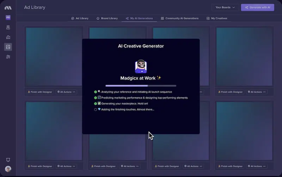Screen dimensions: 282x177
Task: Click the loading spinner beside Adding the finishing touches
Action: click(x=96, y=109)
